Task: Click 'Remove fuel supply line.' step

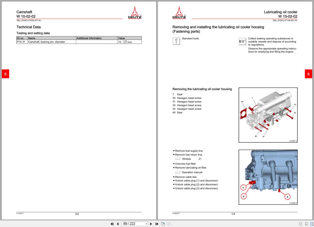Action: point(189,151)
